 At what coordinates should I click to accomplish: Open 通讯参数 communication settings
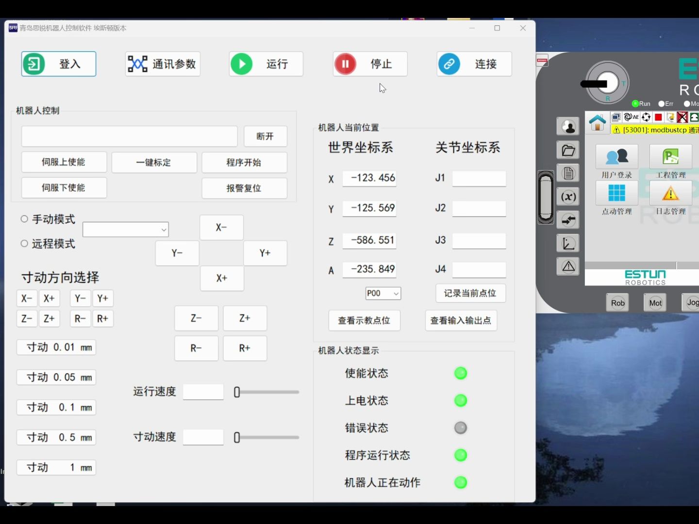[x=163, y=64]
